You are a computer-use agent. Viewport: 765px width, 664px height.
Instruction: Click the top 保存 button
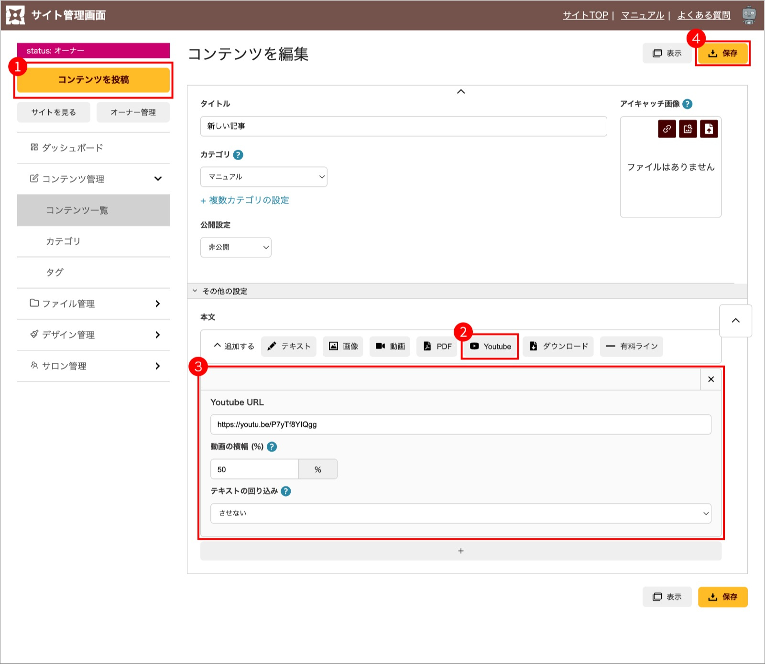pos(722,53)
